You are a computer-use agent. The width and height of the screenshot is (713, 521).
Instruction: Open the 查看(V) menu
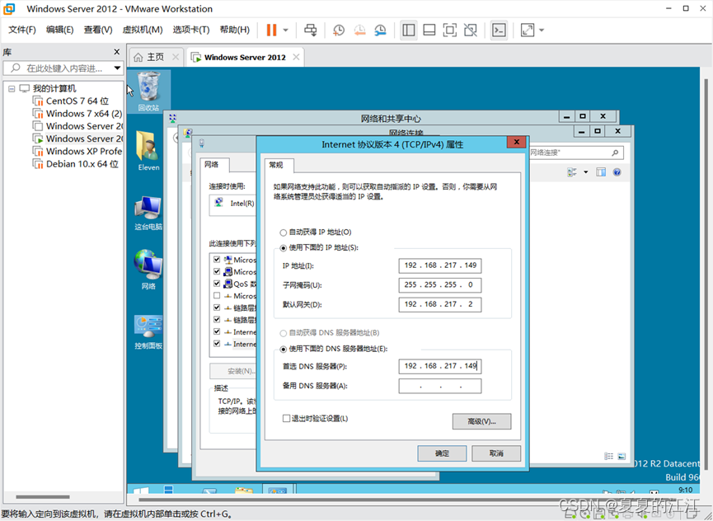pos(98,30)
